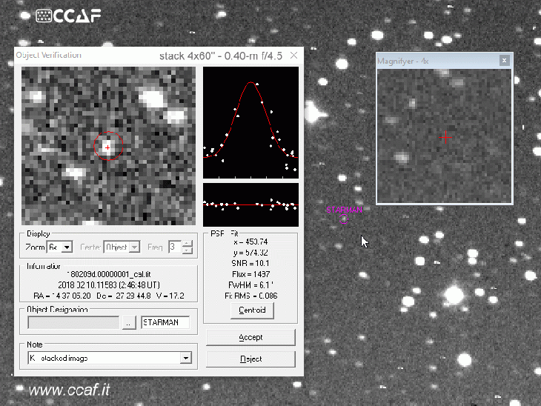Click the CCAF logo at top left
Viewport: 541px width, 406px height.
point(68,16)
